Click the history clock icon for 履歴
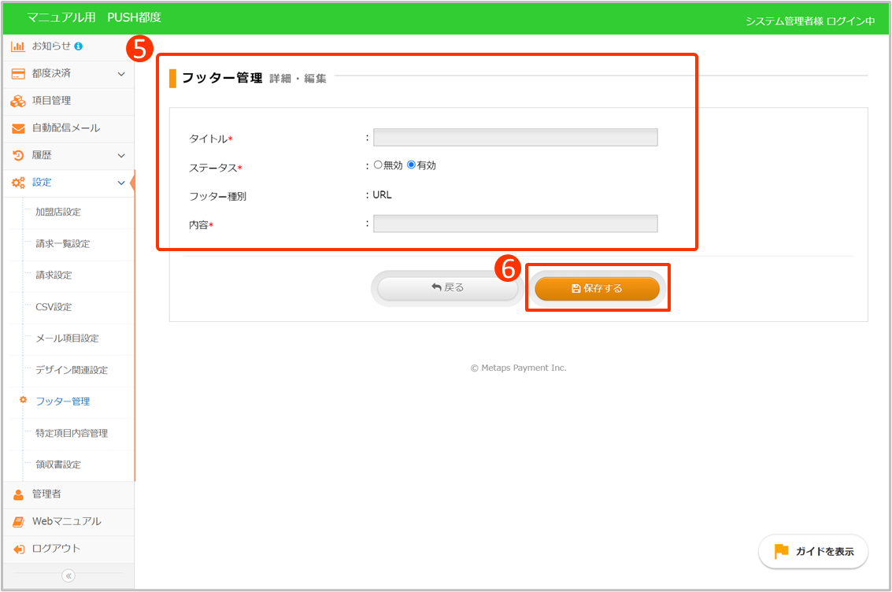892x592 pixels. (17, 155)
